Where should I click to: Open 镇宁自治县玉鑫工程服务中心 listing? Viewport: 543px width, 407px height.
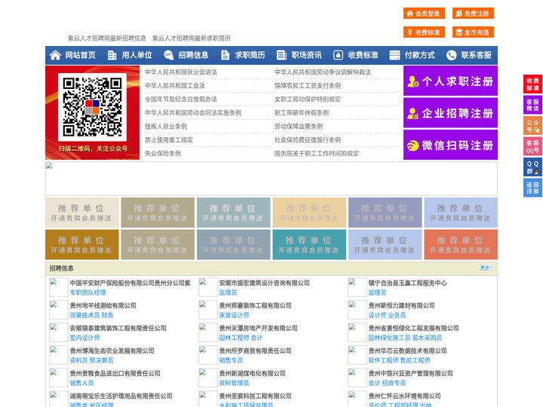pyautogui.click(x=407, y=283)
